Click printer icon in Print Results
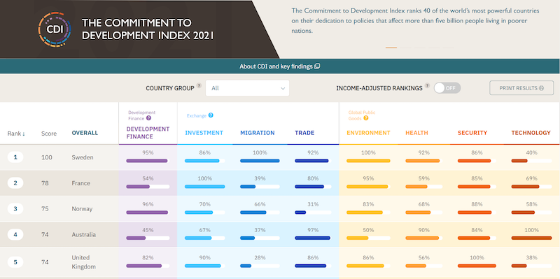 (541, 88)
